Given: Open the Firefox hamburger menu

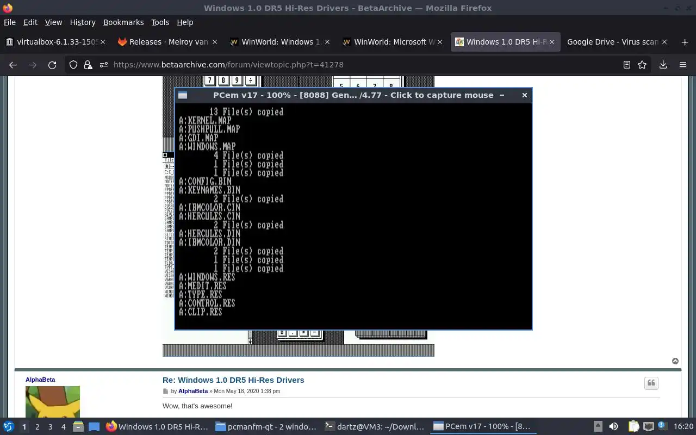Looking at the screenshot, I should 683,65.
